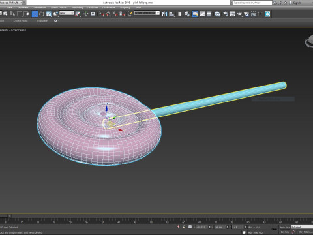Toggle the Angle Snap button
This screenshot has width=313, height=235.
[x=108, y=14]
